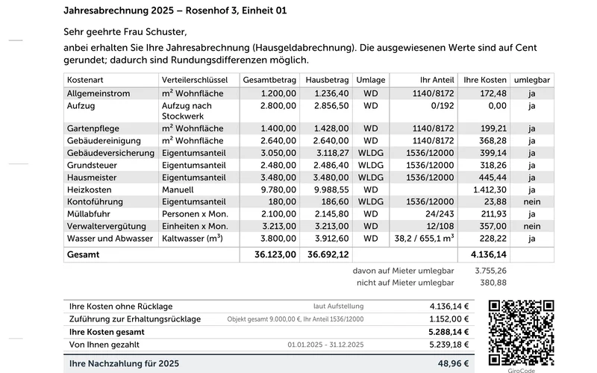The image size is (597, 373).
Task: Select the 'Heizkosten' row label
Action: click(x=90, y=189)
